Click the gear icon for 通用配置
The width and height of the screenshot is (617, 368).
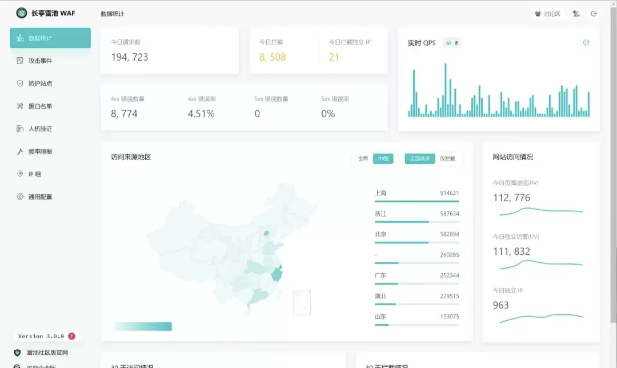[x=20, y=197]
